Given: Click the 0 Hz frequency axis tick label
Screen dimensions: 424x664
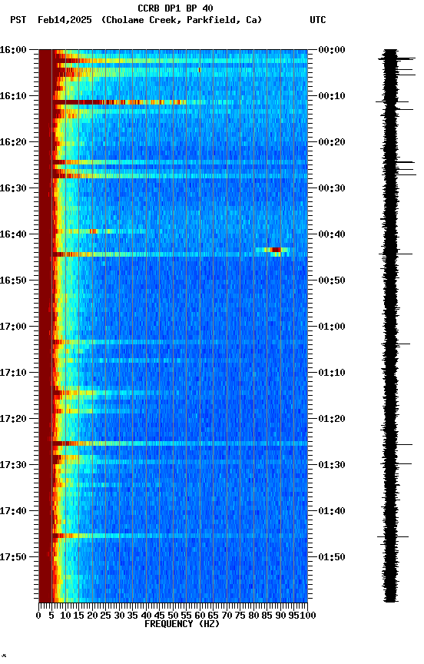Looking at the screenshot, I should (x=38, y=616).
